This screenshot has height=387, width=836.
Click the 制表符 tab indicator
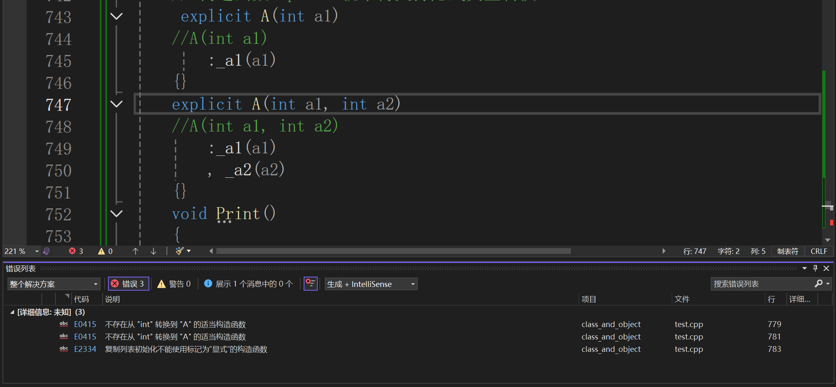point(787,251)
